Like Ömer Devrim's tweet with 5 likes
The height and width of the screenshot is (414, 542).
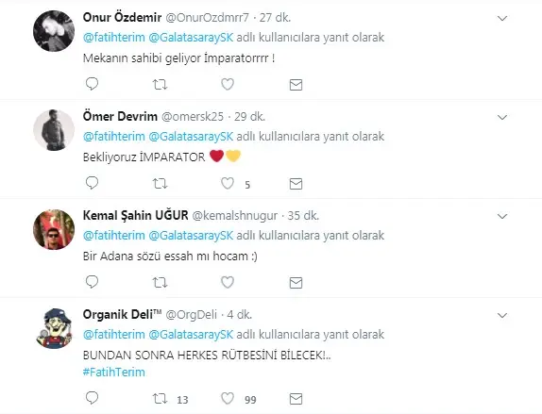pyautogui.click(x=228, y=183)
